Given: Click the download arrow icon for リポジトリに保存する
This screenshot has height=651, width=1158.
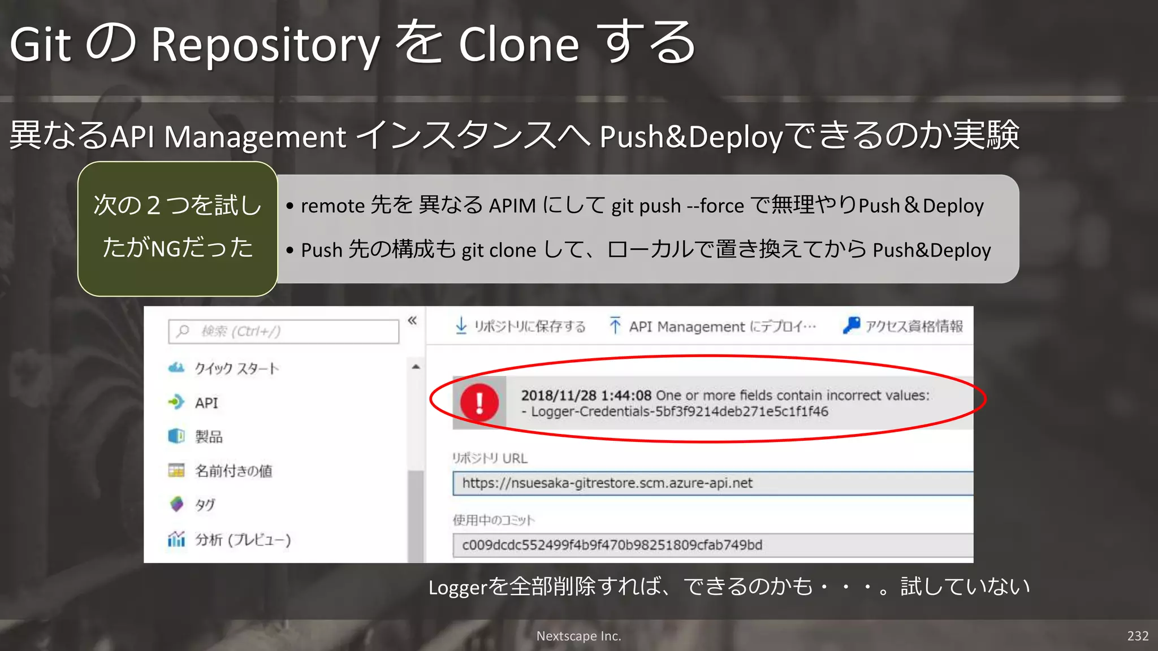Looking at the screenshot, I should (x=461, y=325).
